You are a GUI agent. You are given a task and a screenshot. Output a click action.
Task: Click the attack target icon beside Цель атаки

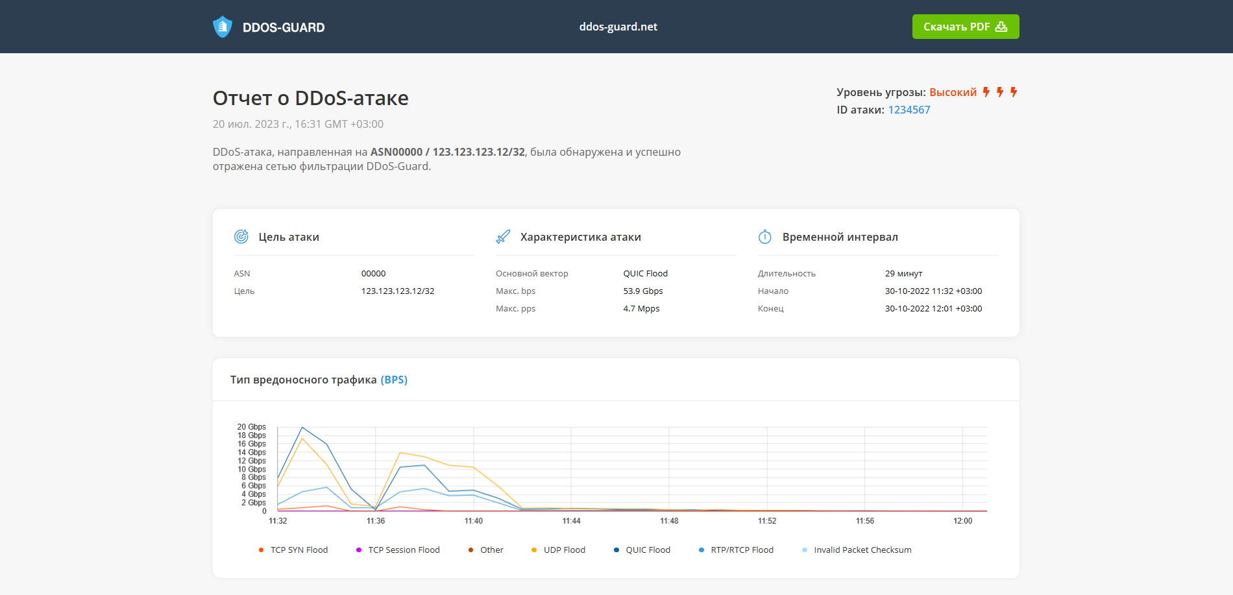click(x=241, y=237)
